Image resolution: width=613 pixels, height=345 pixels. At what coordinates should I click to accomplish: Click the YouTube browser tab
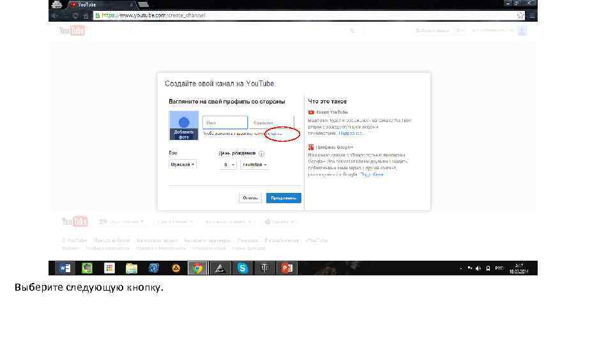[x=101, y=4]
